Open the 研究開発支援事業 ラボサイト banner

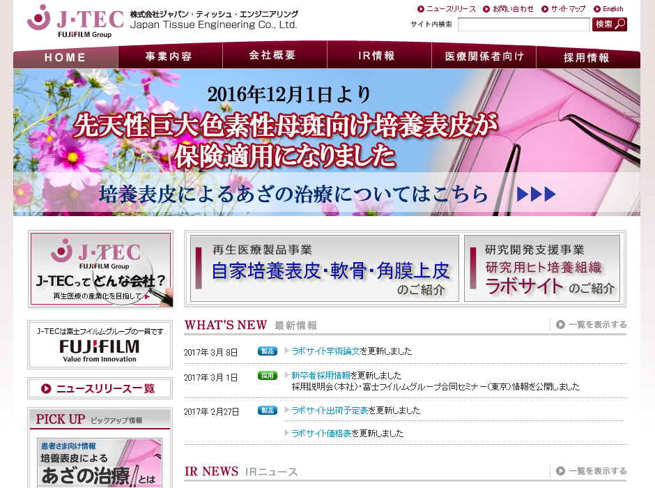coord(542,268)
